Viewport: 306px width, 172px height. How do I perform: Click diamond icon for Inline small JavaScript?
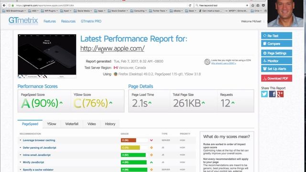point(151,155)
